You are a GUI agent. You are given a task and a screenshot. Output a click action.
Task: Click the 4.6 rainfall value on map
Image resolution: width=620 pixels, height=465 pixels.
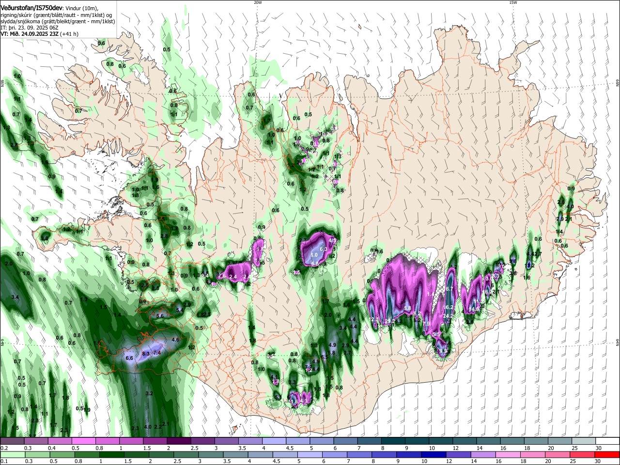pos(175,340)
